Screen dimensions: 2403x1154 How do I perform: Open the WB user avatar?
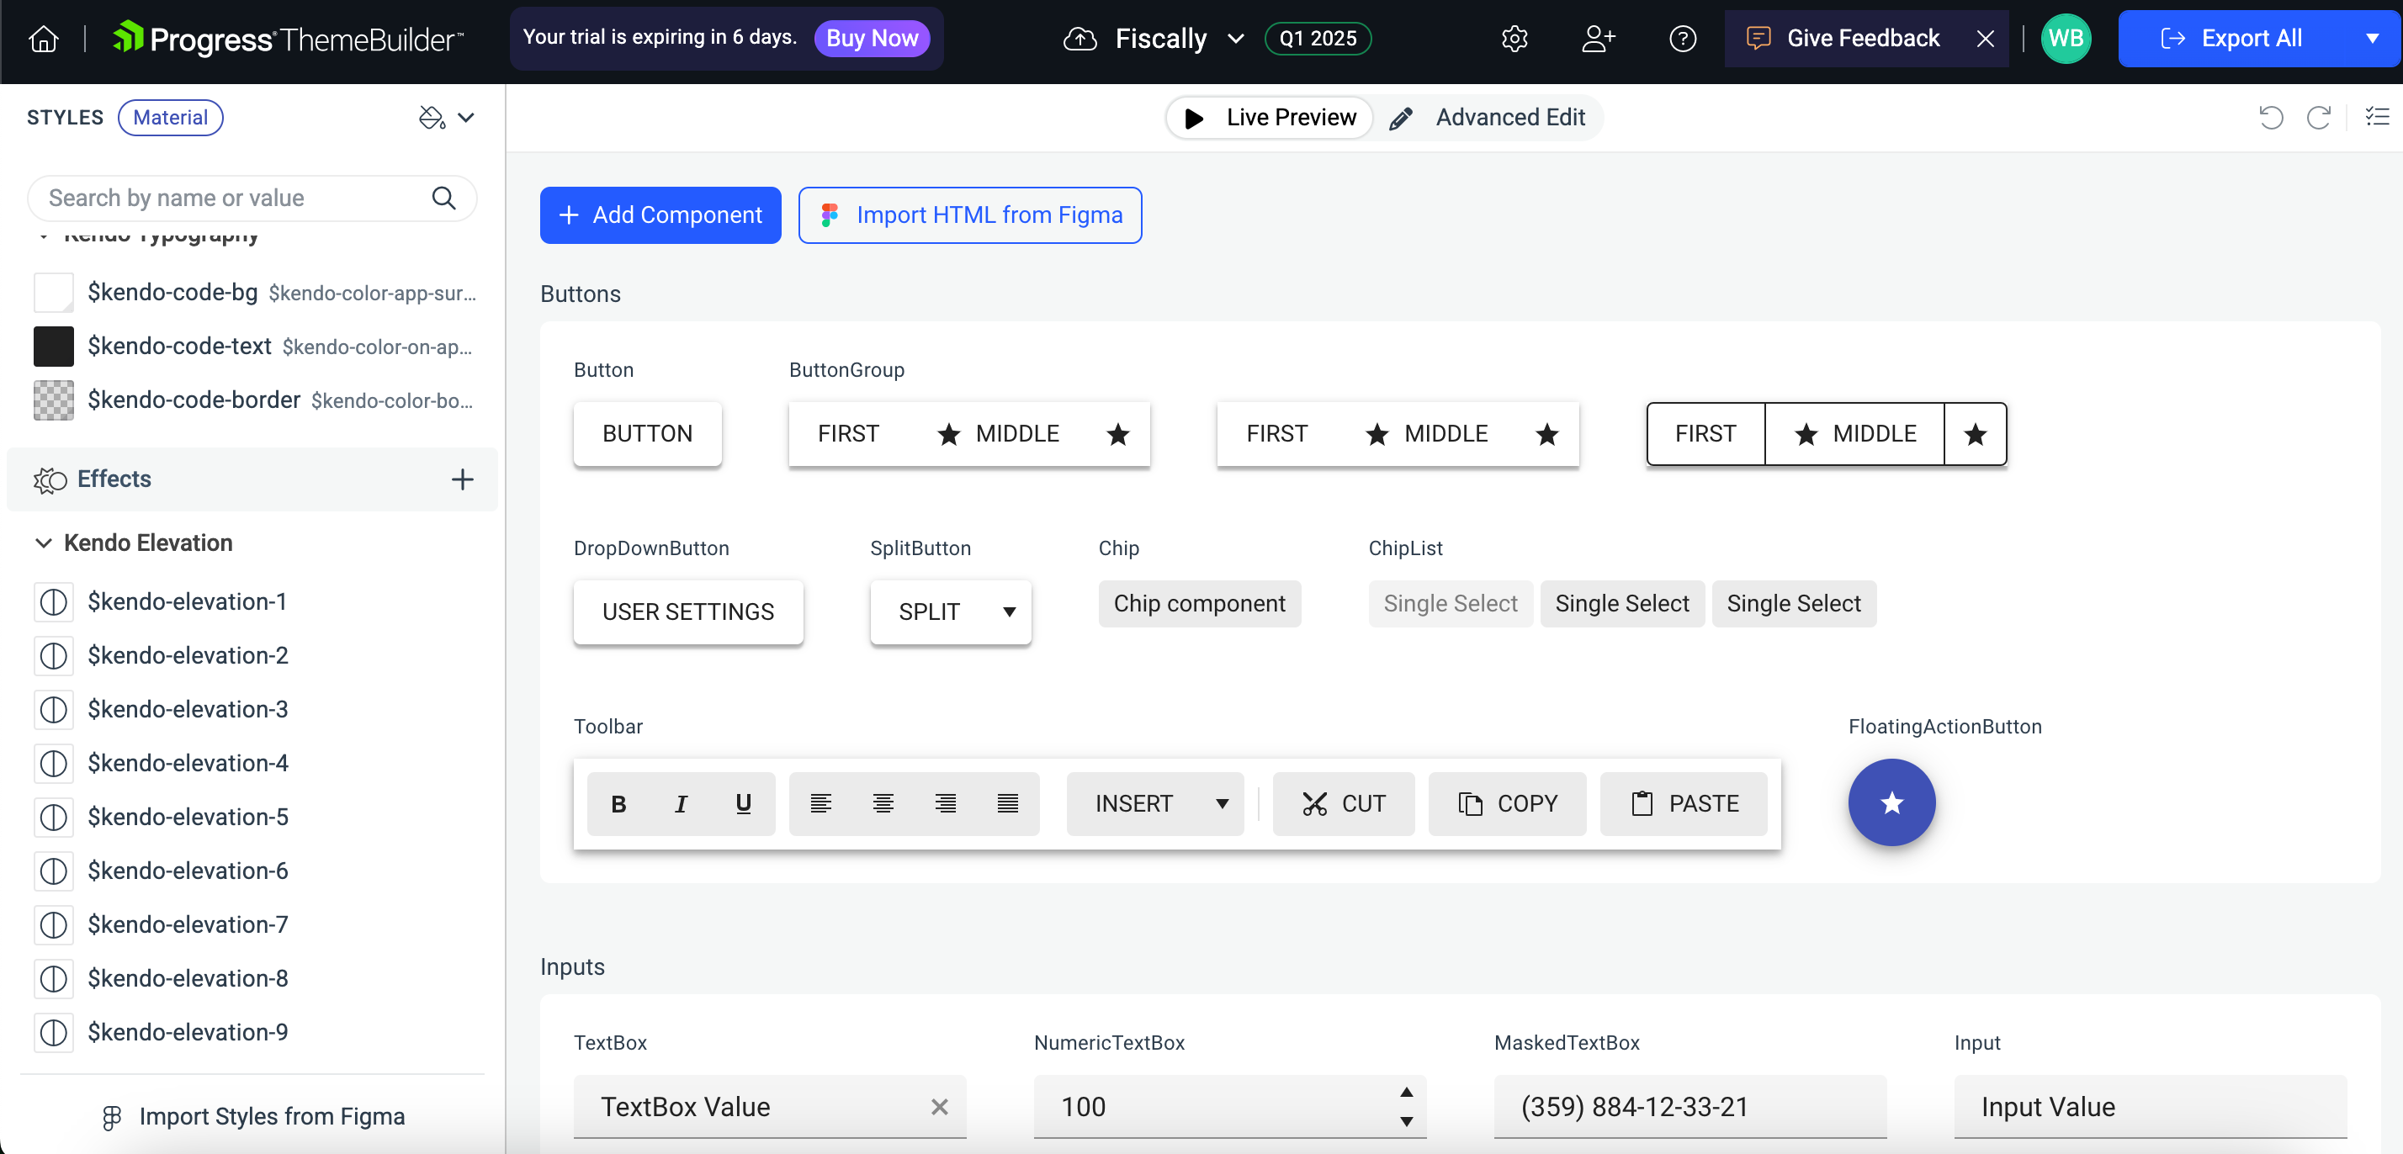pyautogui.click(x=2066, y=38)
